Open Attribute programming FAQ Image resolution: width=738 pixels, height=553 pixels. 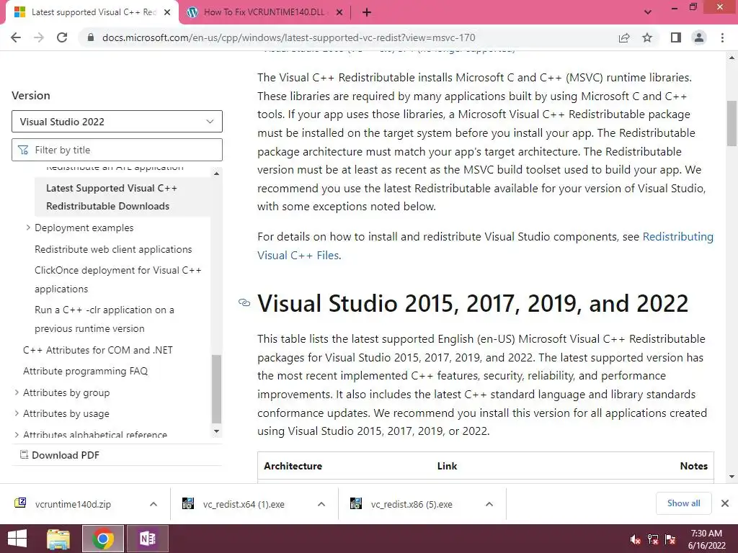tap(85, 371)
